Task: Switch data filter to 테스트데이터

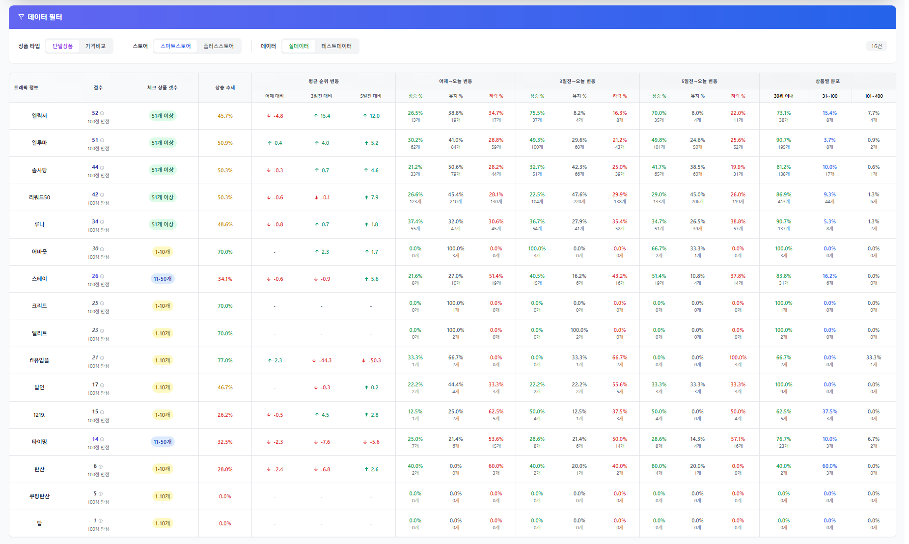Action: tap(336, 46)
